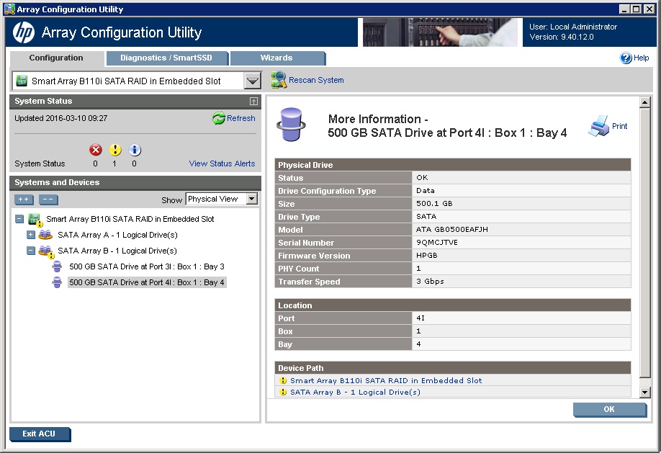
Task: Click the OK button
Action: (609, 409)
